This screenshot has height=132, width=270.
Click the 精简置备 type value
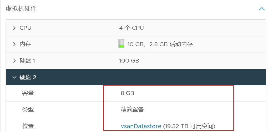132,110
